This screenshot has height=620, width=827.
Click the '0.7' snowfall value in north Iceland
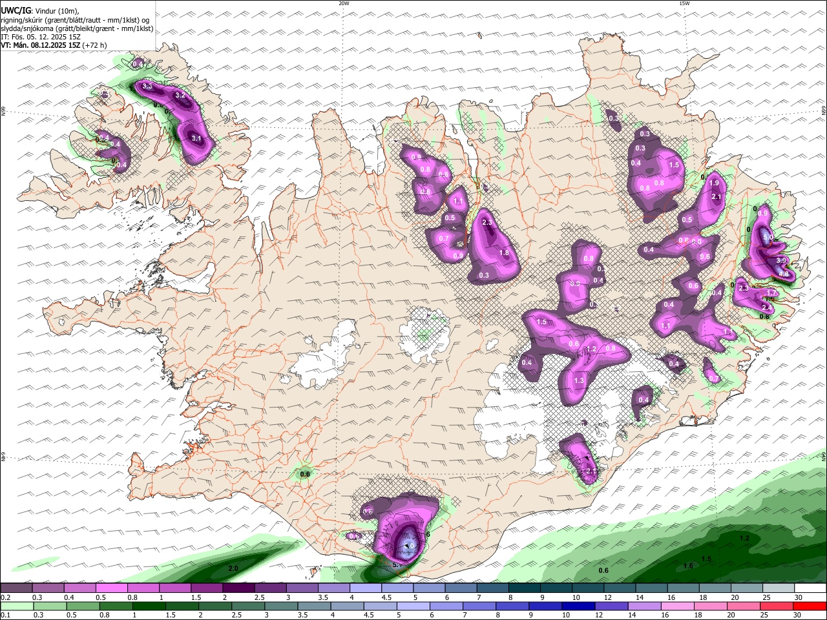pyautogui.click(x=444, y=238)
